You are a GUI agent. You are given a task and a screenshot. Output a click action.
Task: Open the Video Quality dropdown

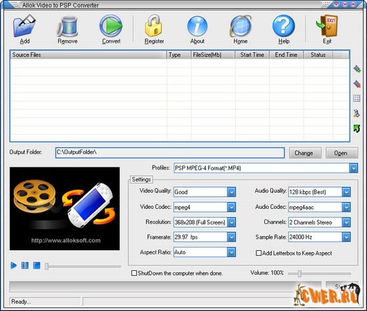click(232, 192)
